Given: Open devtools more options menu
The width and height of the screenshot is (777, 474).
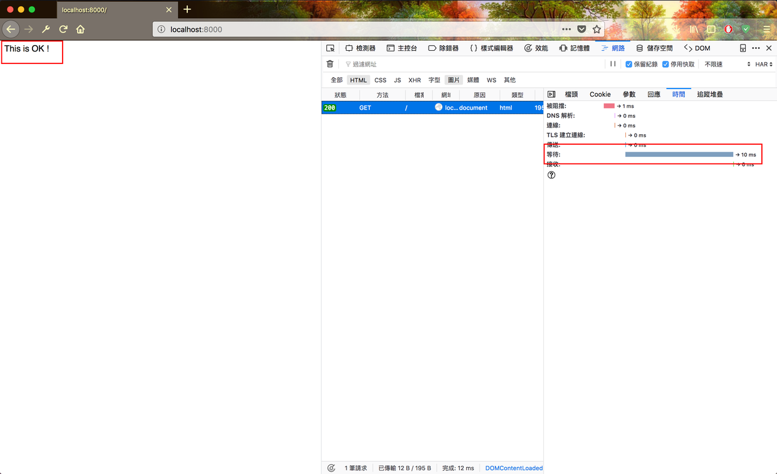Looking at the screenshot, I should coord(756,48).
